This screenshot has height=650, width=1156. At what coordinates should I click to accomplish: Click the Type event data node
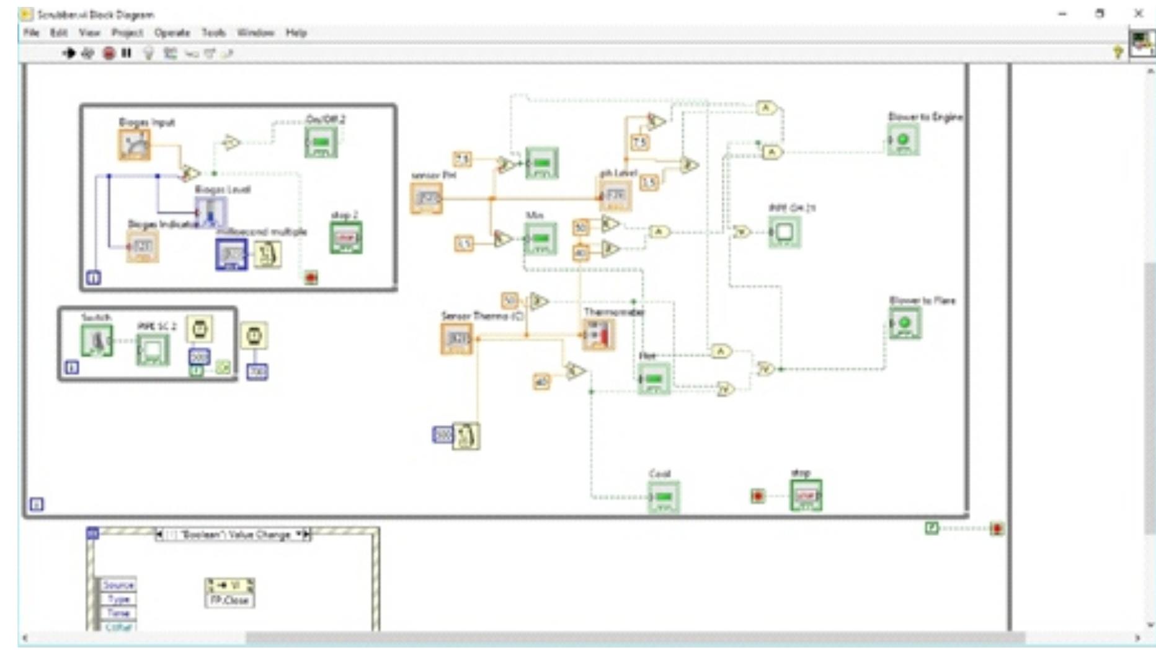118,599
